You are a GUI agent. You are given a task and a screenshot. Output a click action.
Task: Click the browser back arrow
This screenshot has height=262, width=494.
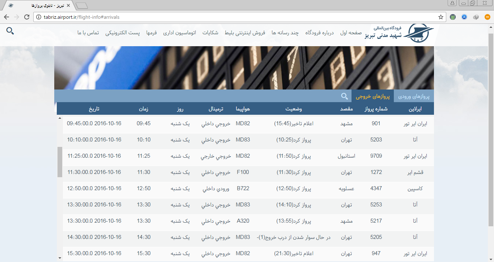coord(7,17)
